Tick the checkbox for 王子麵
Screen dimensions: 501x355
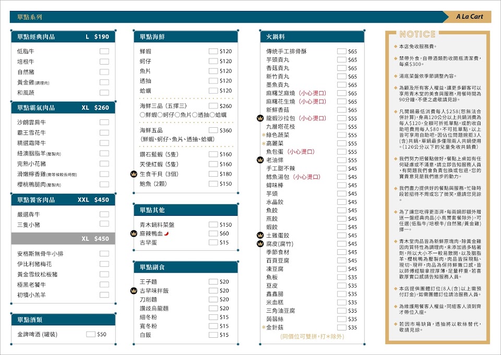pos(213,281)
